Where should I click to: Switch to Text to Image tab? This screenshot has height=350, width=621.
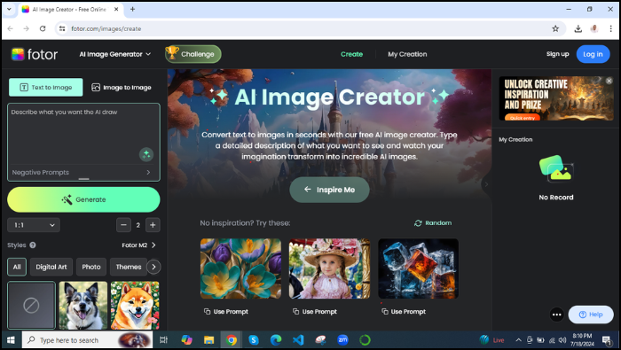point(46,88)
